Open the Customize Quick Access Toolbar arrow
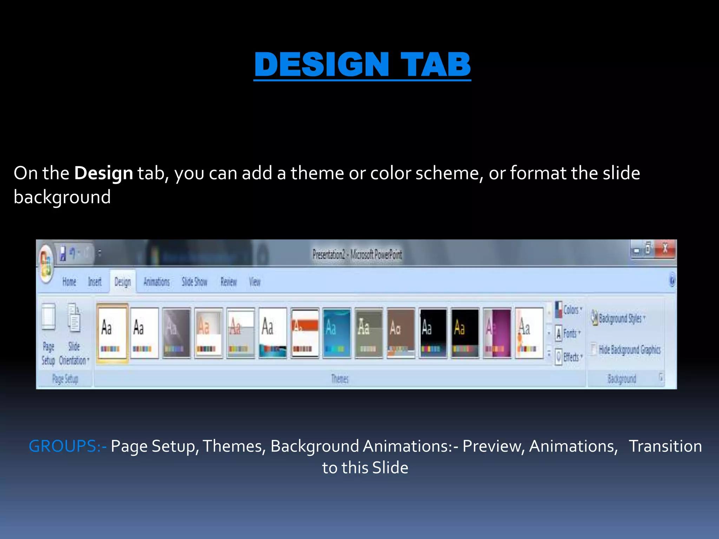This screenshot has height=539, width=719. tap(100, 252)
